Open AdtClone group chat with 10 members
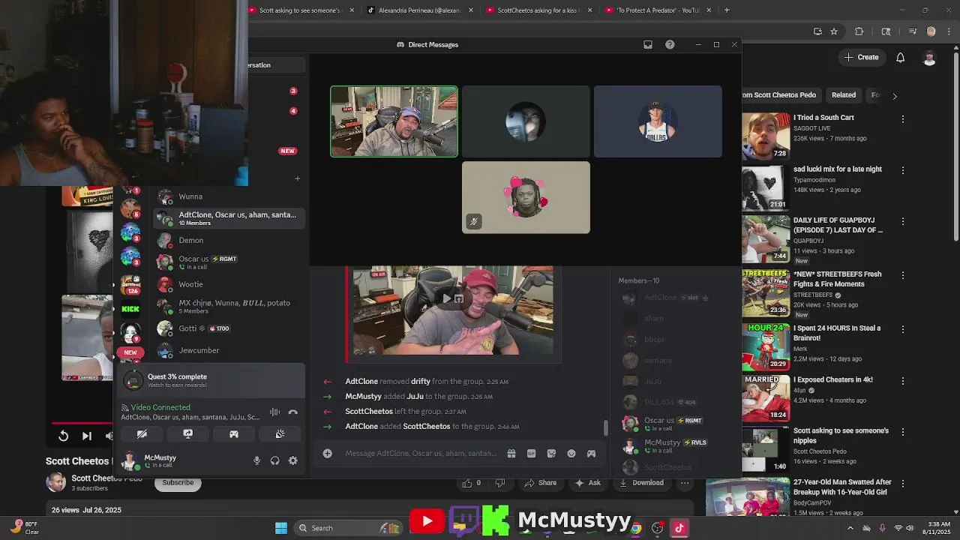This screenshot has width=960, height=540. tap(229, 218)
